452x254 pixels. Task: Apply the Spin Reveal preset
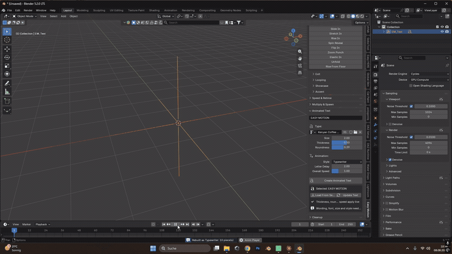(336, 43)
